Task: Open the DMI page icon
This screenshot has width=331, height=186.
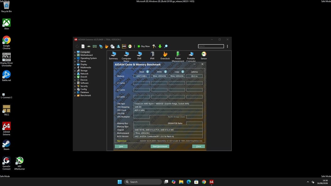Action: (139, 55)
